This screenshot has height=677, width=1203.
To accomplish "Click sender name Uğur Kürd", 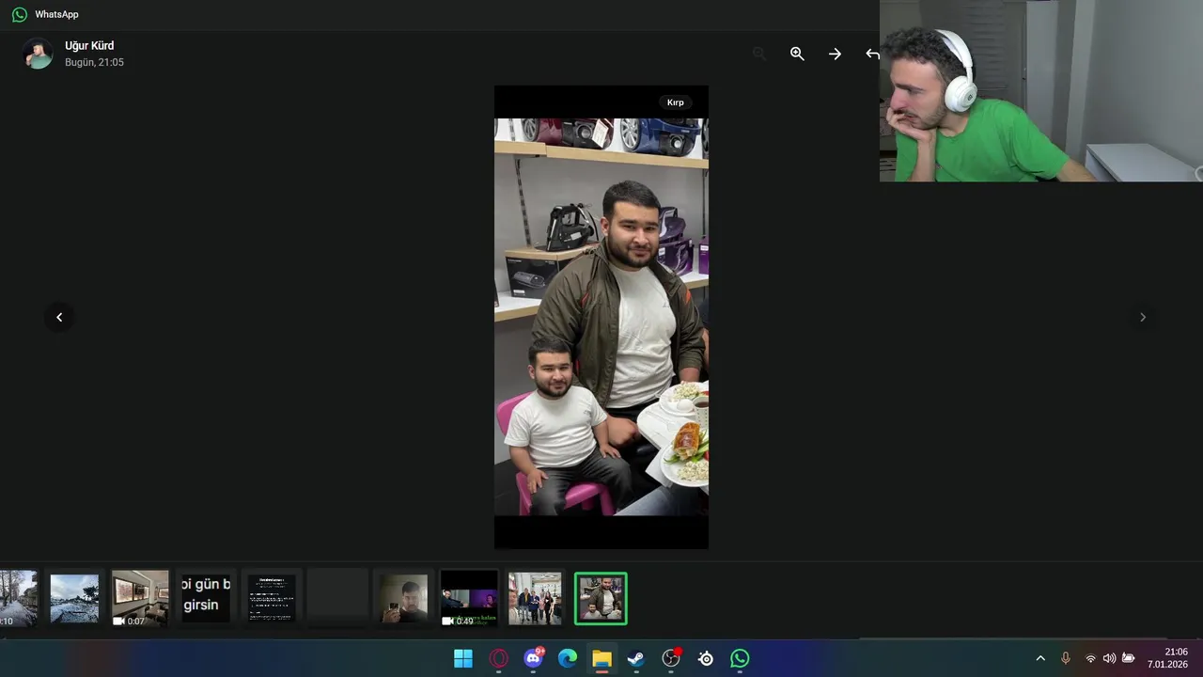I will (89, 45).
